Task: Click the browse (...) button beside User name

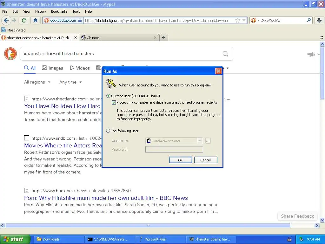Action: [x=208, y=141]
